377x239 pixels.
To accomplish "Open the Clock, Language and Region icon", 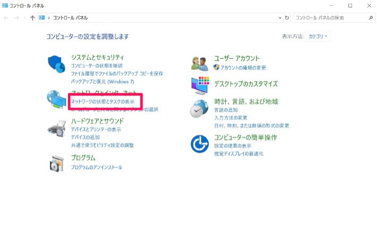I will [199, 109].
